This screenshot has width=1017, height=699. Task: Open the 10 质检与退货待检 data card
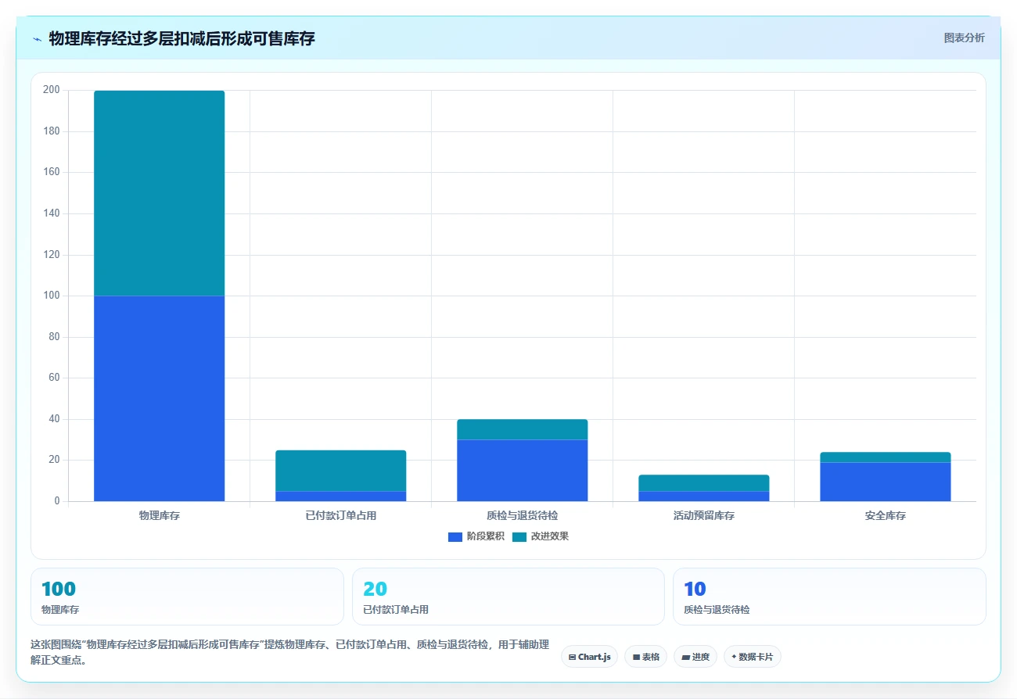click(829, 597)
